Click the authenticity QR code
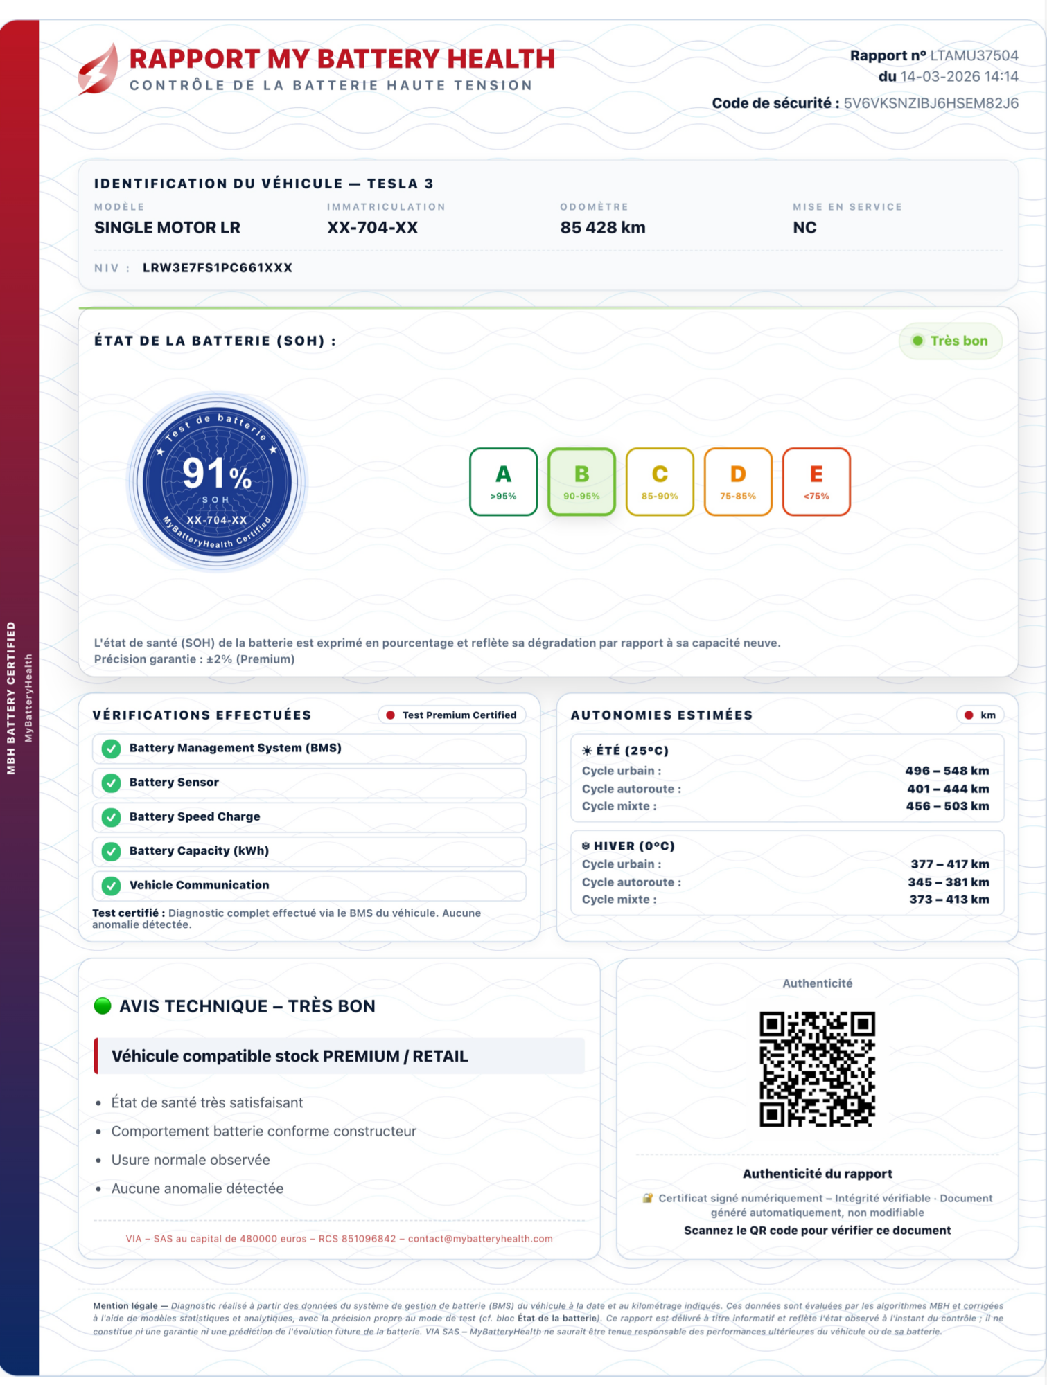Viewport: 1047px width, 1385px height. [818, 1069]
